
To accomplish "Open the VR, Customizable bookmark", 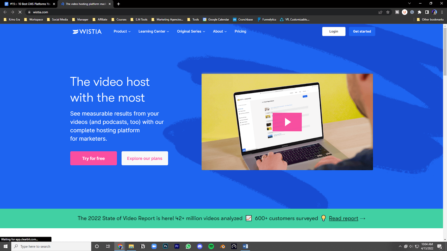I will point(295,20).
